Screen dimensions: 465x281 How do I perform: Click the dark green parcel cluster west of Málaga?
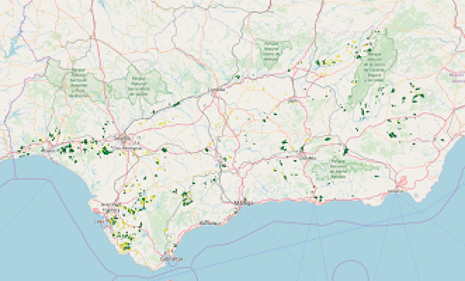coord(187,198)
